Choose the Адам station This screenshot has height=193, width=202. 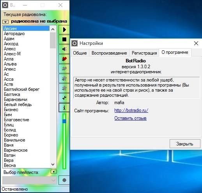[26, 39]
